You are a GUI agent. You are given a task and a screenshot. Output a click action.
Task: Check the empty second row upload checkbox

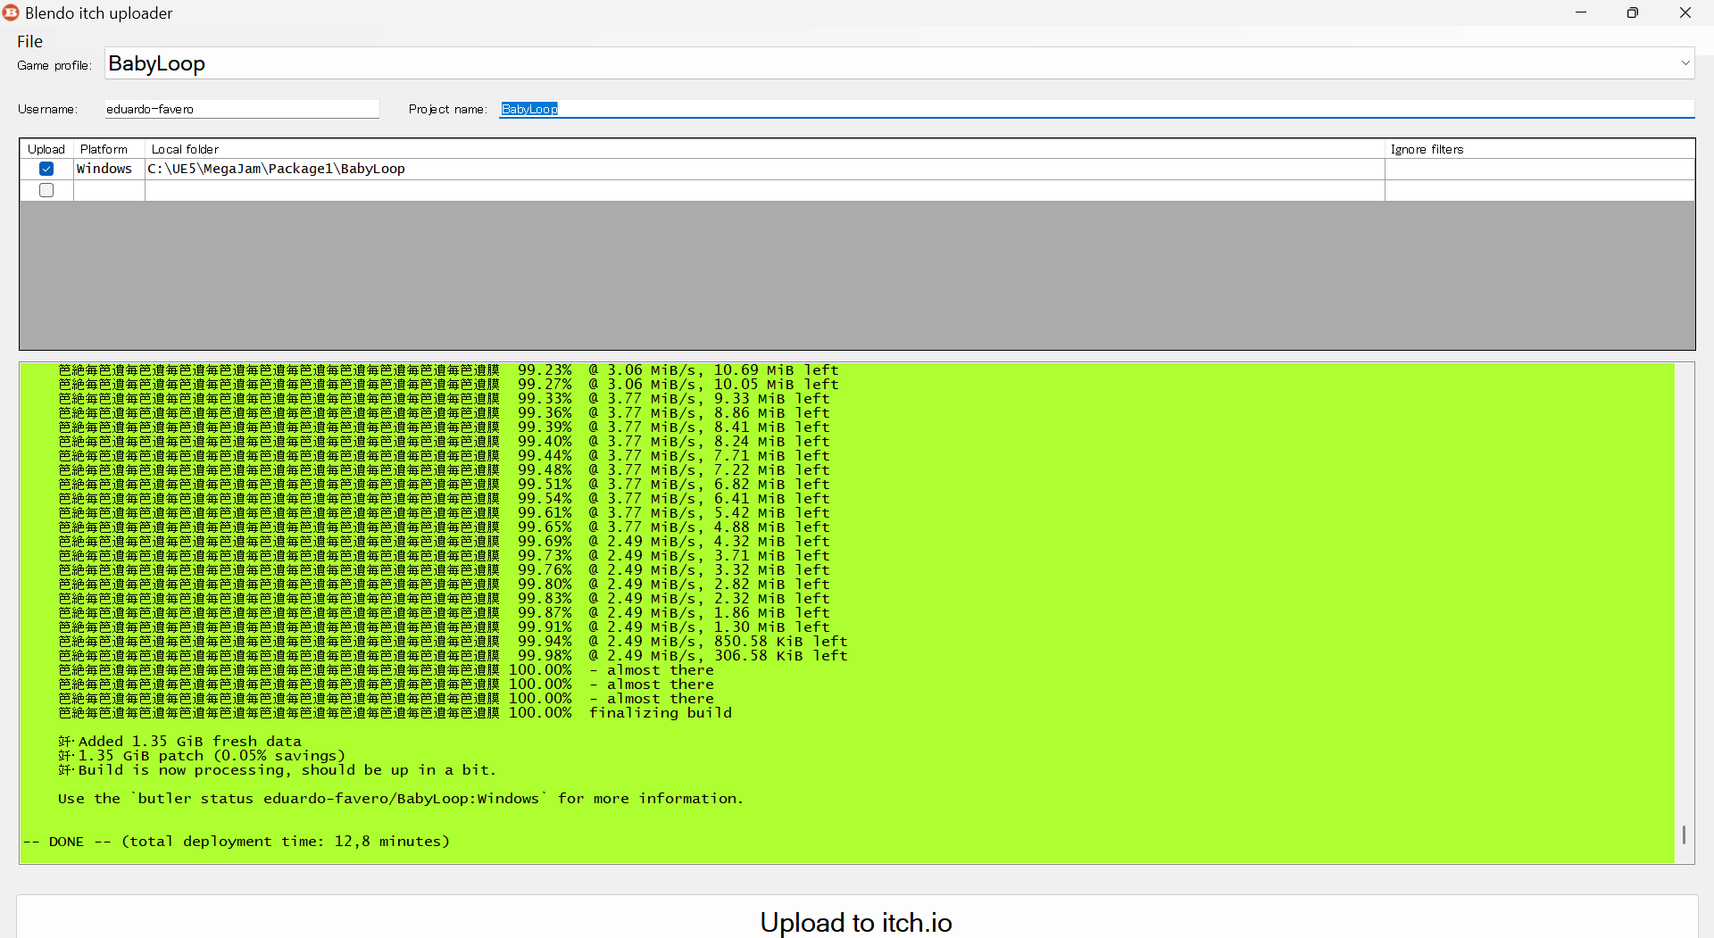[46, 190]
